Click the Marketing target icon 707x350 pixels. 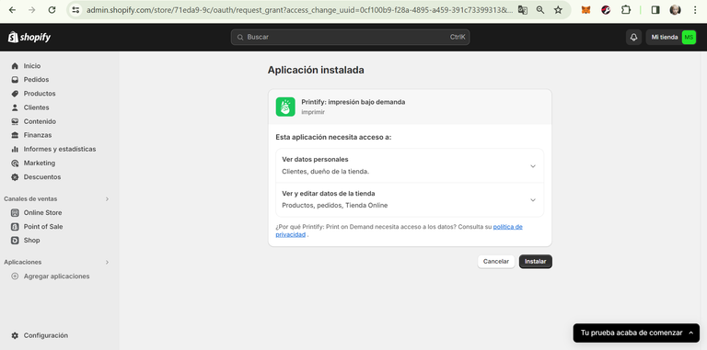pos(15,163)
